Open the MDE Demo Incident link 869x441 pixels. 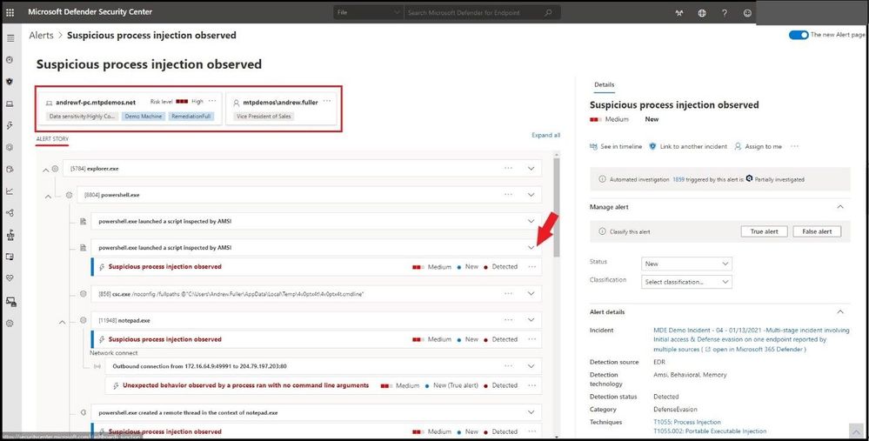(752, 339)
